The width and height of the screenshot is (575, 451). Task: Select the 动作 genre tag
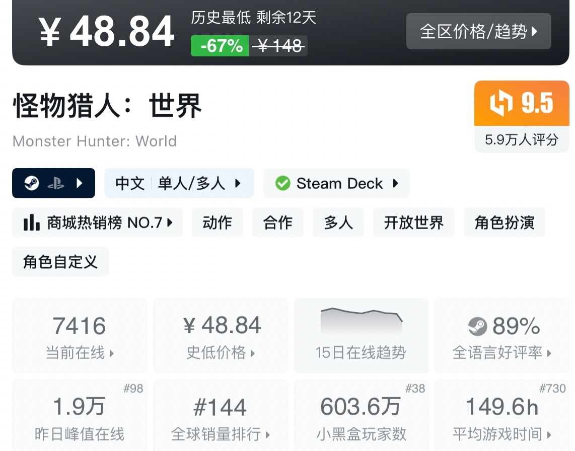click(218, 222)
